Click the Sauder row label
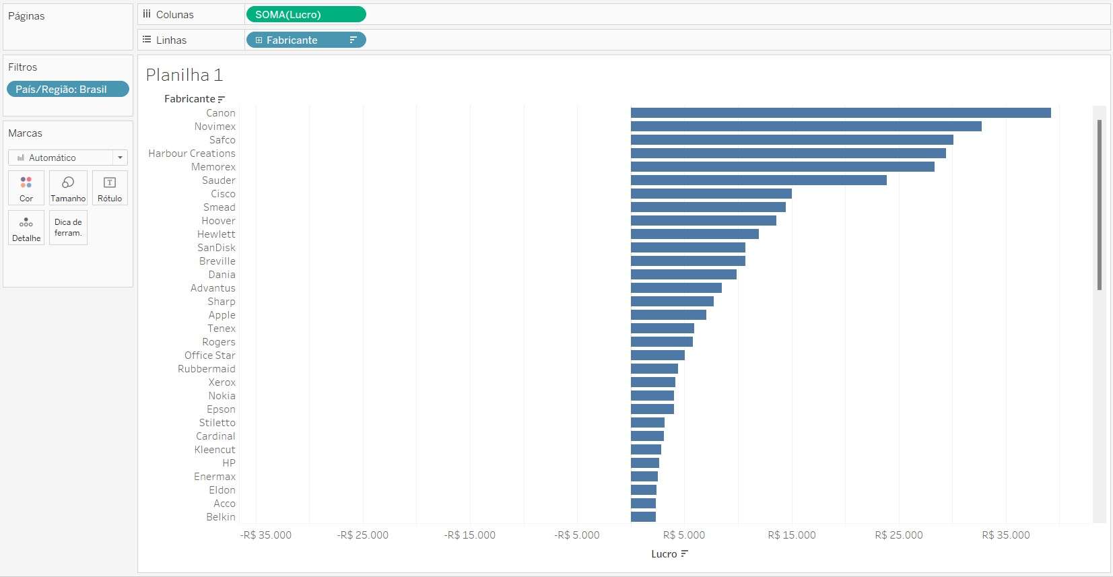This screenshot has height=577, width=1113. [219, 180]
